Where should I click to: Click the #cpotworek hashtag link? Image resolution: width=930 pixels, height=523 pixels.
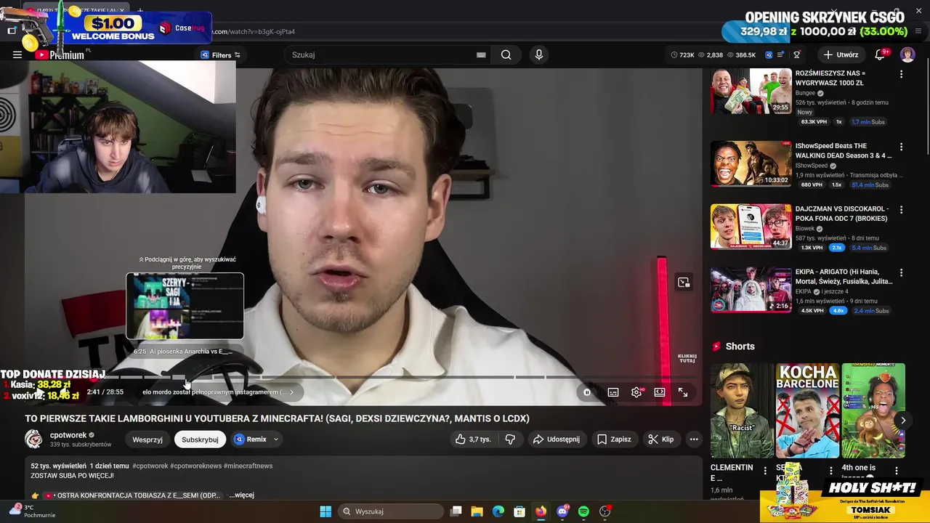150,466
